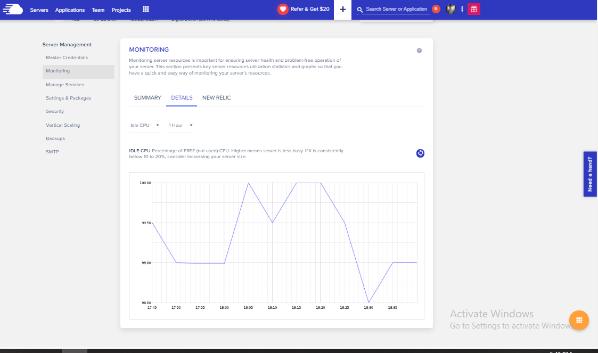This screenshot has width=598, height=353.
Task: Refresh the Idle CPU graph
Action: tap(420, 153)
